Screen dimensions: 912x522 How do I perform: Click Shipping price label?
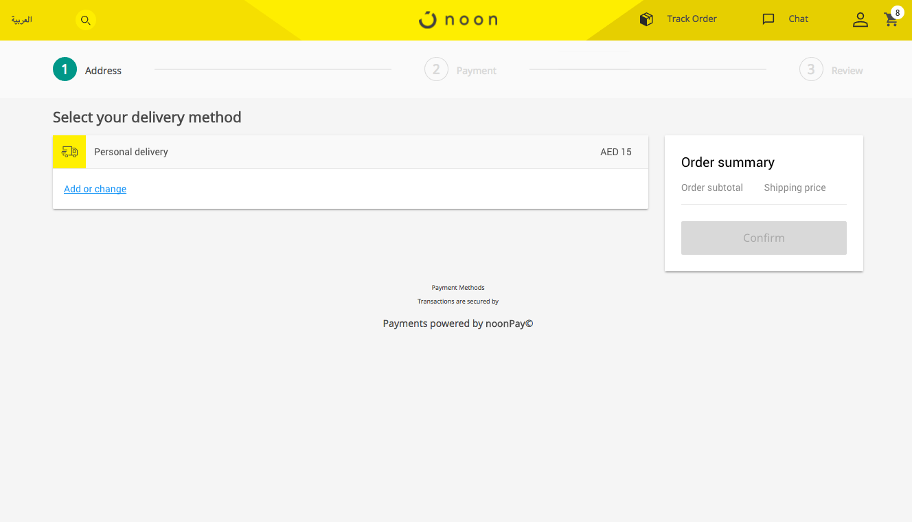795,188
